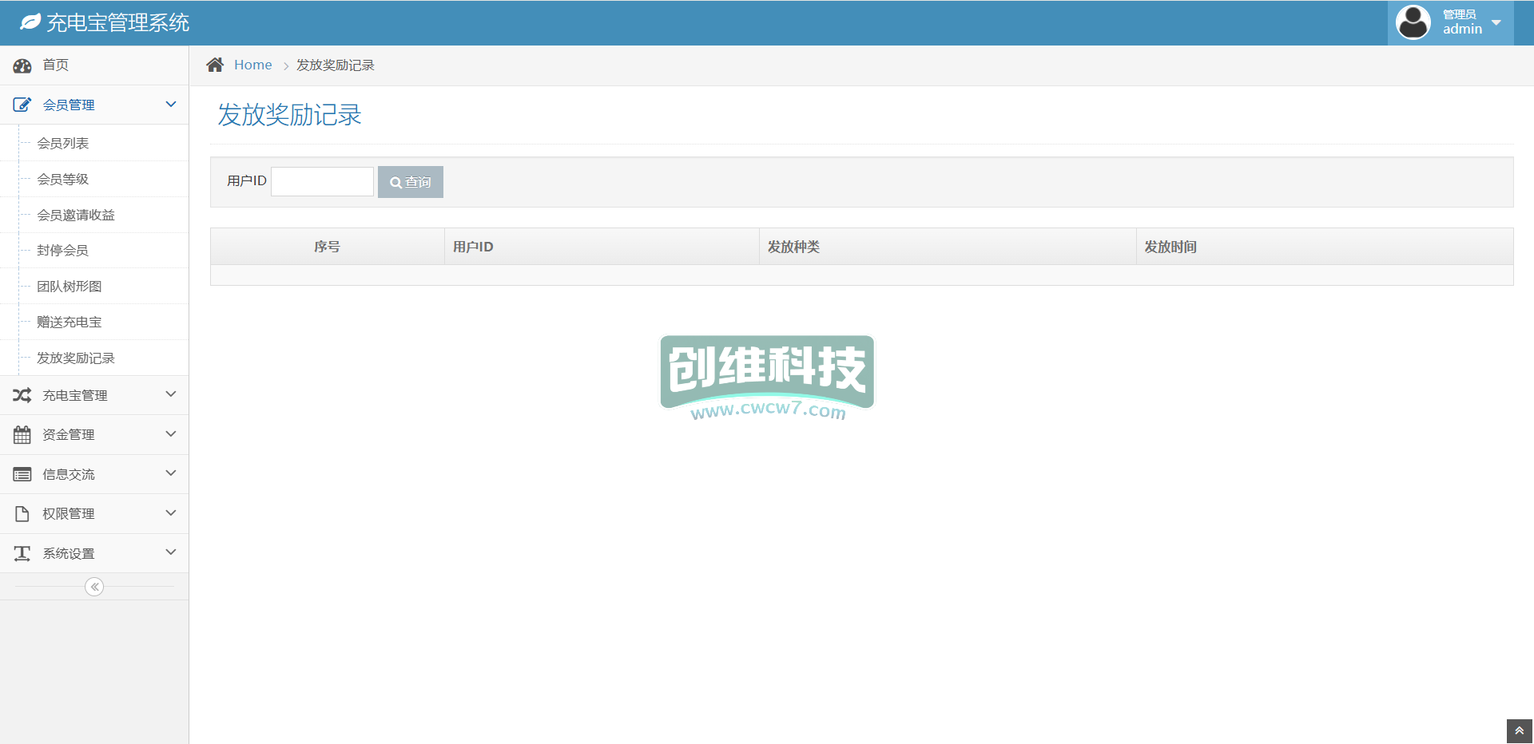Select 赠送充电宝 submenu item

pyautogui.click(x=70, y=323)
